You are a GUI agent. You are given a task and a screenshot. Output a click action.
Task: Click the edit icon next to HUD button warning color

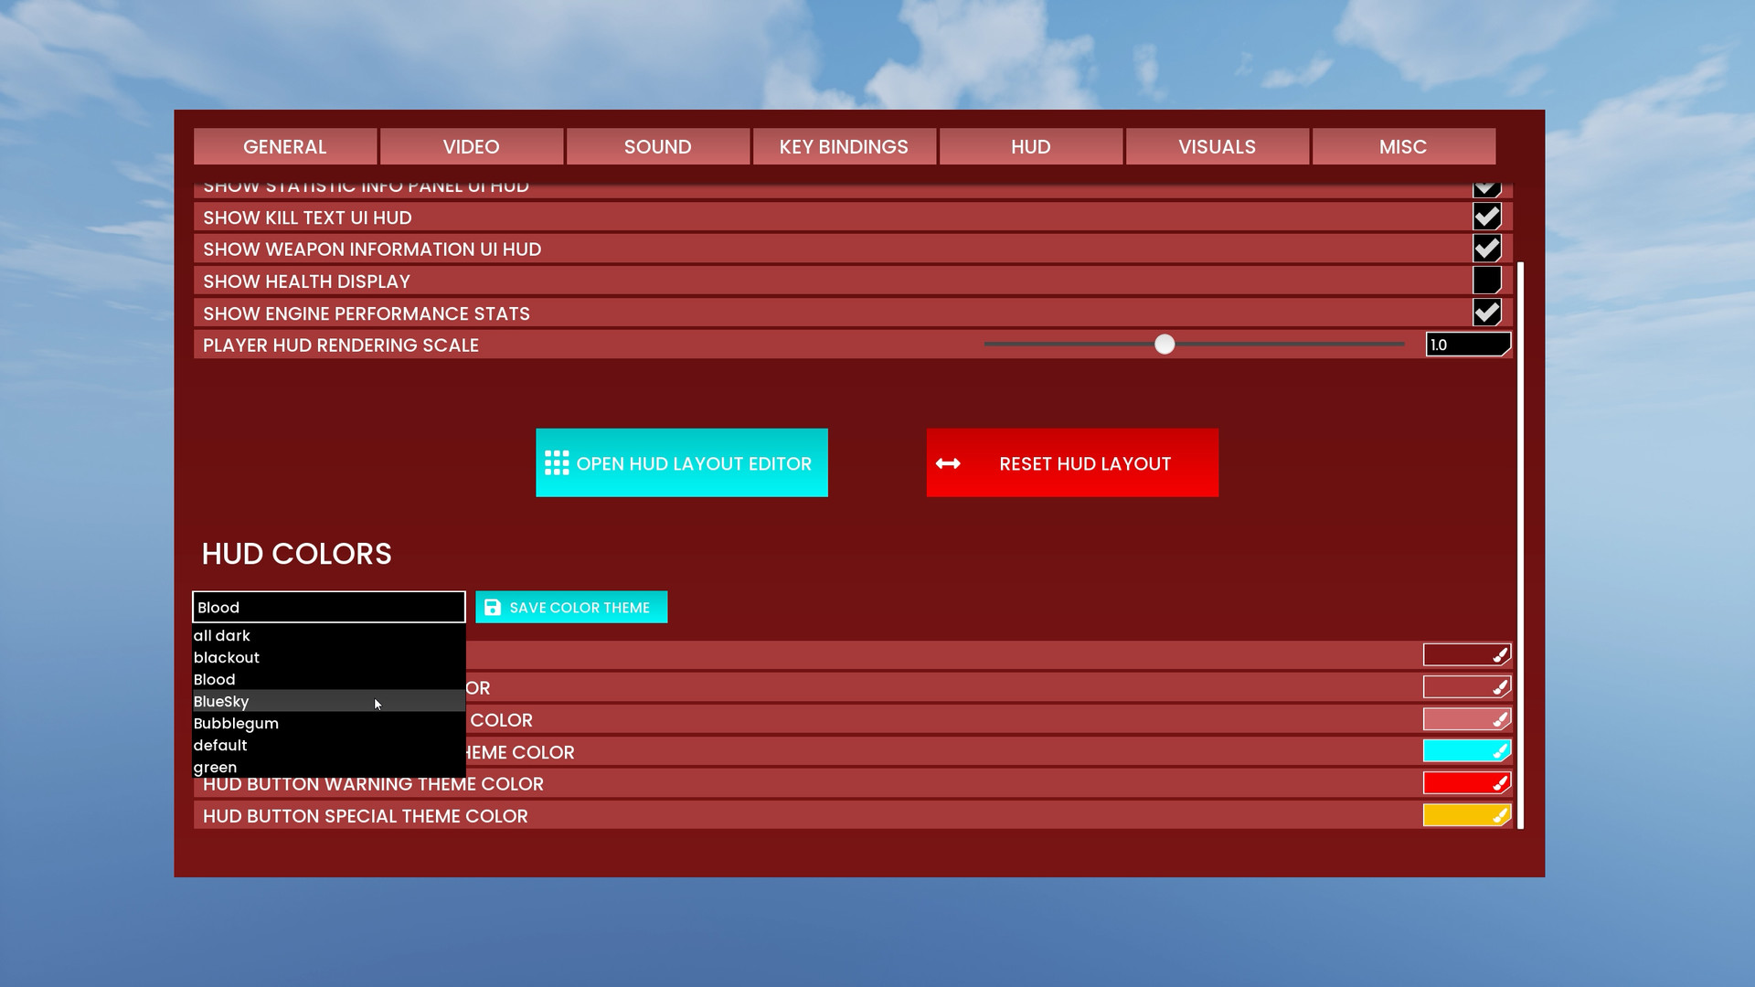pos(1499,782)
